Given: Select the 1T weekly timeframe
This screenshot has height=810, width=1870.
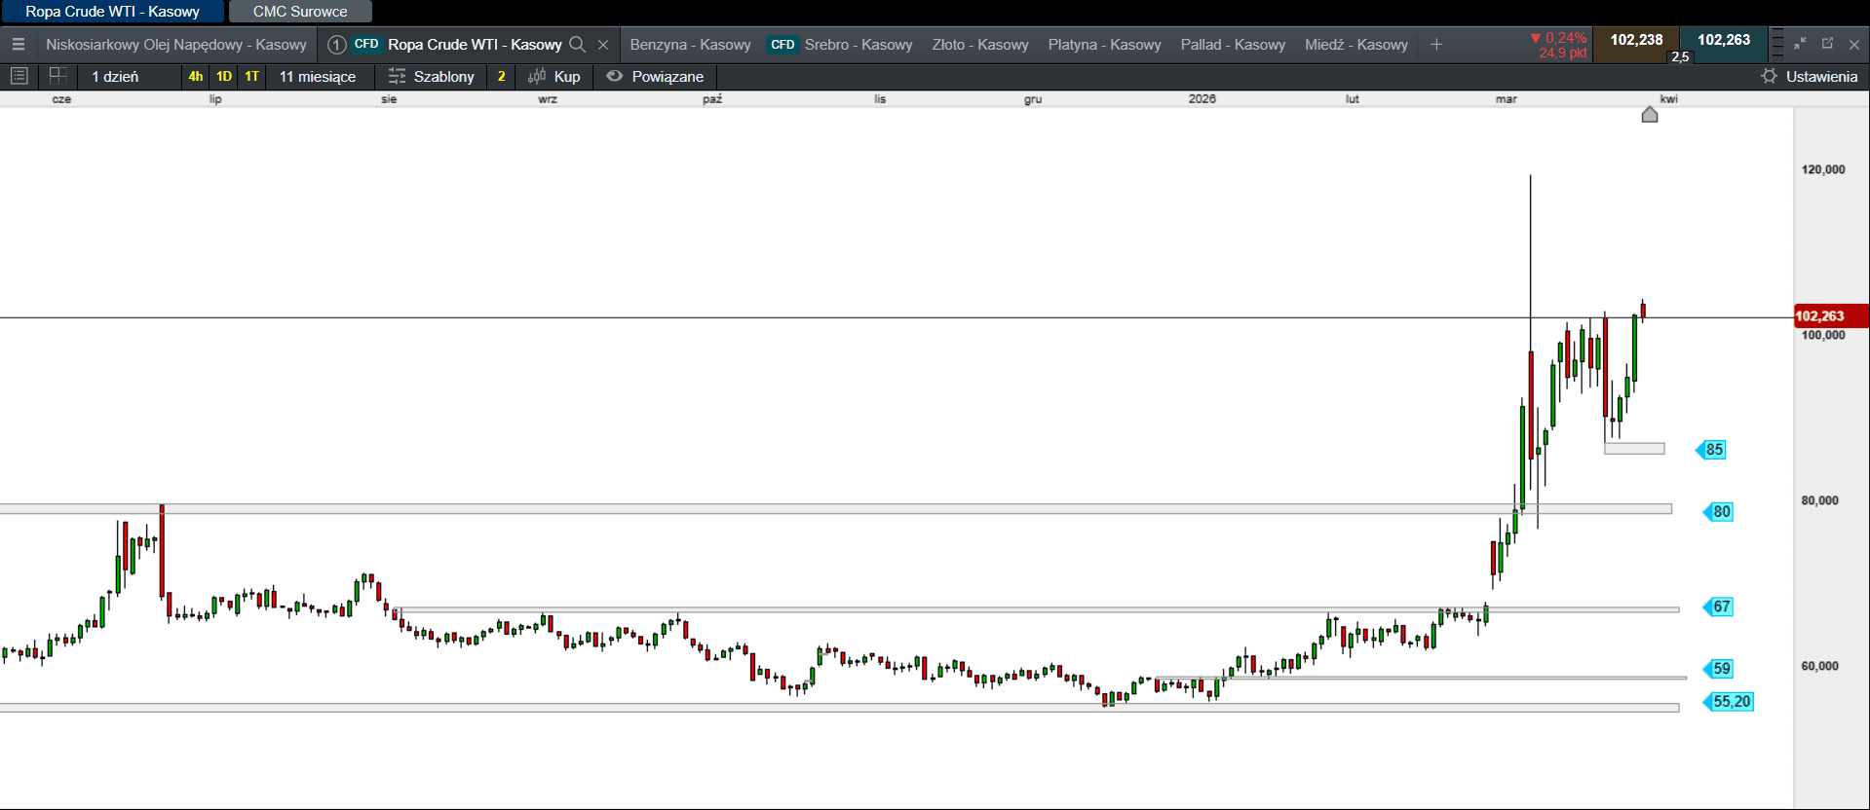Looking at the screenshot, I should coord(251,76).
